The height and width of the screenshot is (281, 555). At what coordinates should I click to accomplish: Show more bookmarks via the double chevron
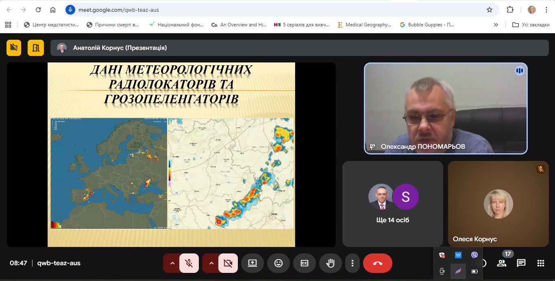pos(496,25)
